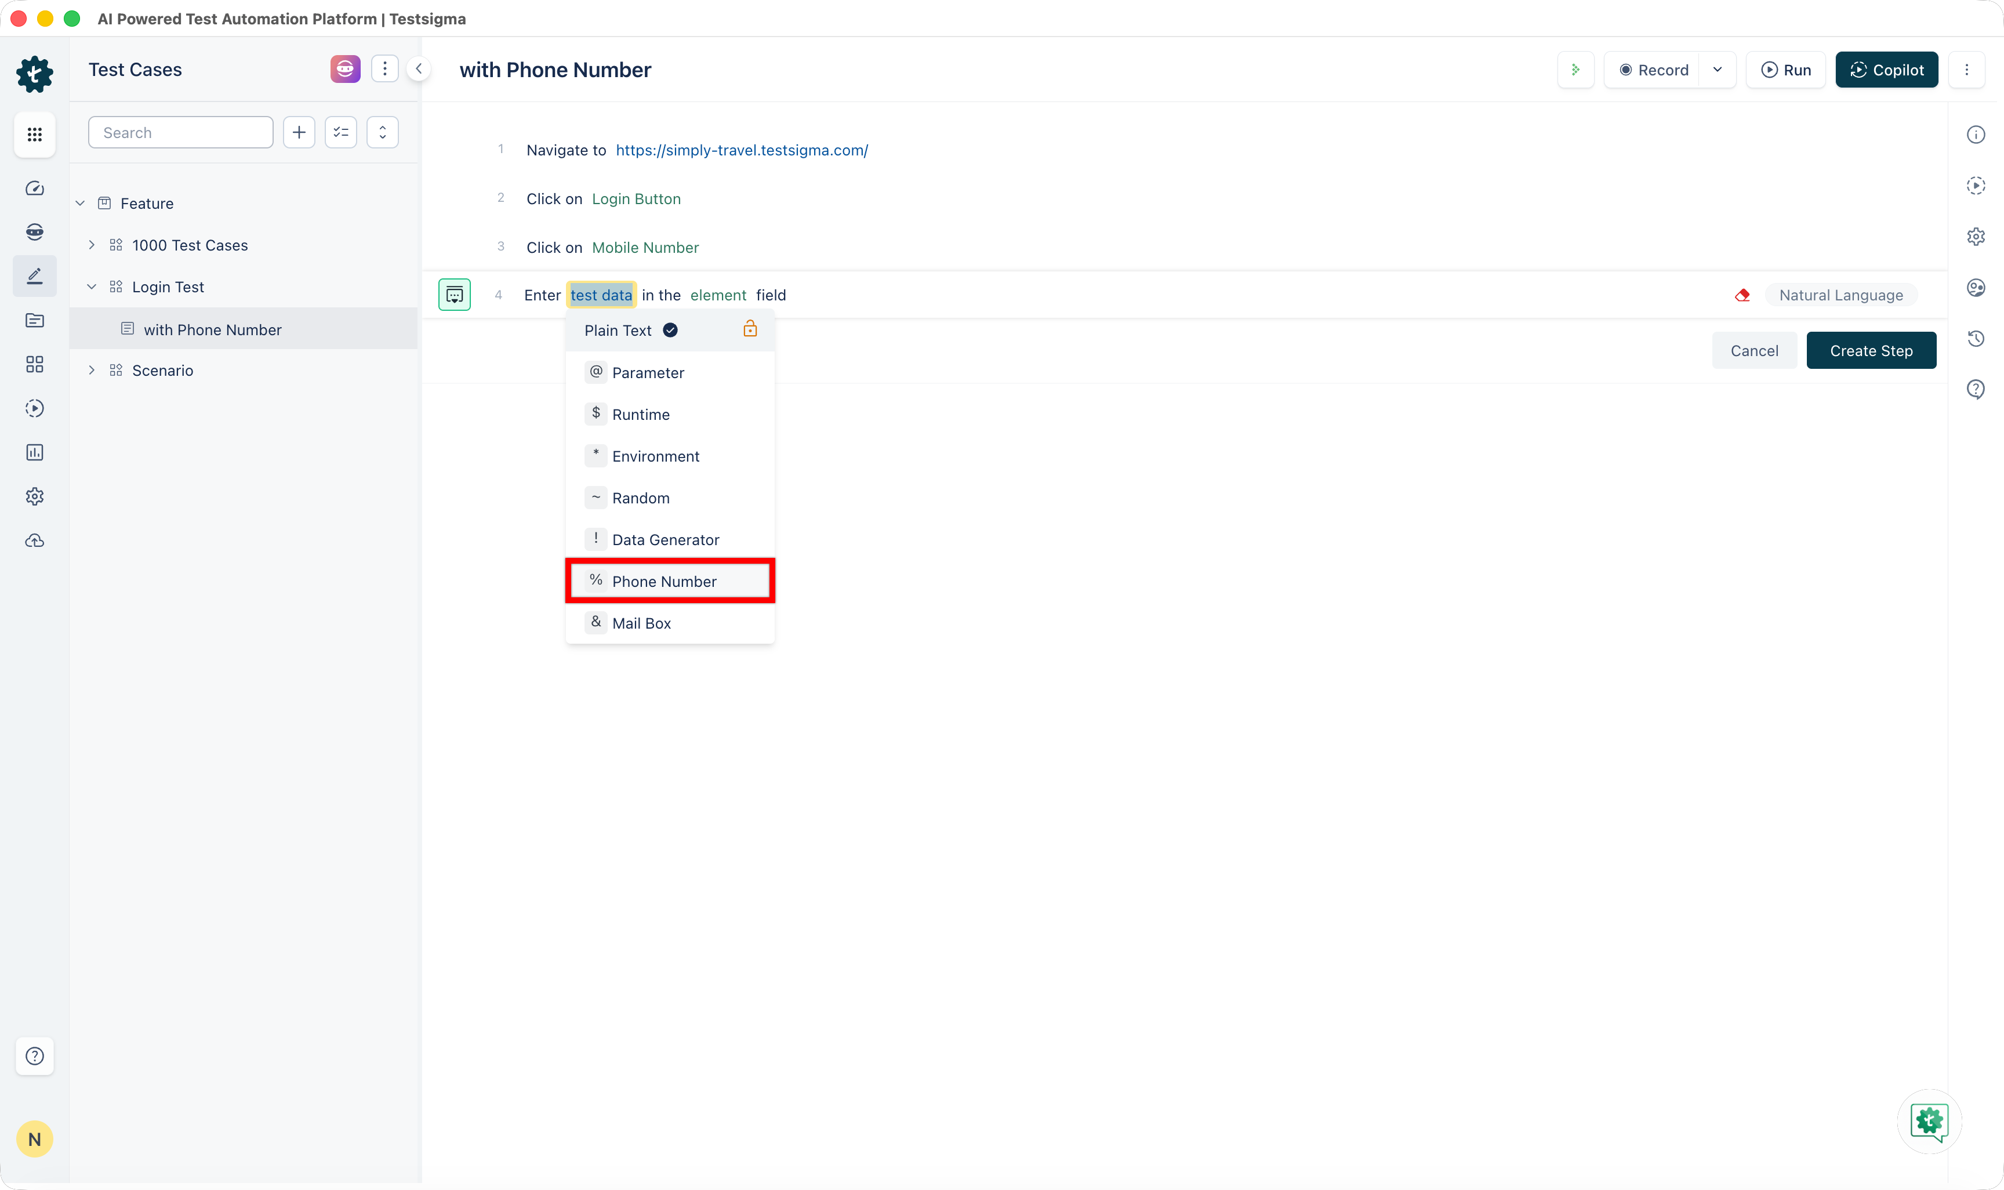
Task: Open the history clock icon in right rail
Action: click(1976, 339)
